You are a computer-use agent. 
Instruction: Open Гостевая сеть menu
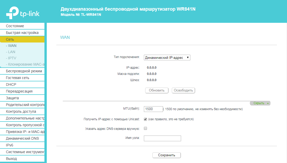point(22,78)
